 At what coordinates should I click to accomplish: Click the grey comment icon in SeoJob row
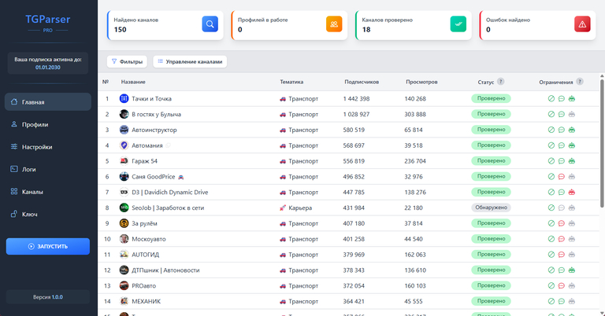562,208
